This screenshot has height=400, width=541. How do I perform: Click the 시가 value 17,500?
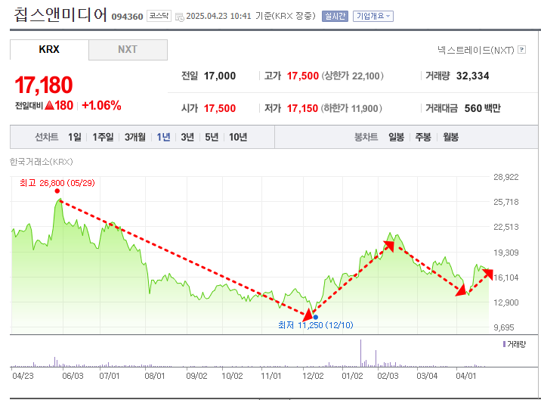point(220,108)
